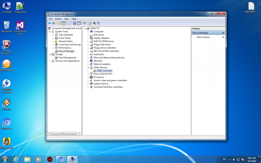Image resolution: width=261 pixels, height=163 pixels.
Task: Expand the Display adapters category
Action: [x=88, y=38]
